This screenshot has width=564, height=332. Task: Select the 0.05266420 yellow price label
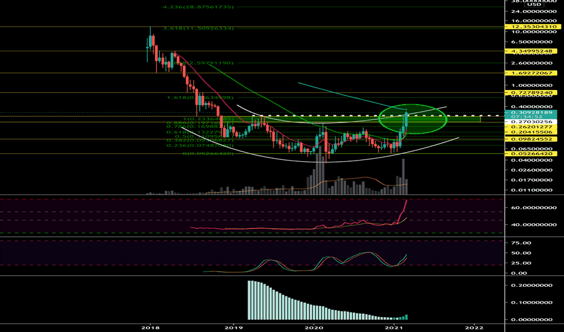531,153
